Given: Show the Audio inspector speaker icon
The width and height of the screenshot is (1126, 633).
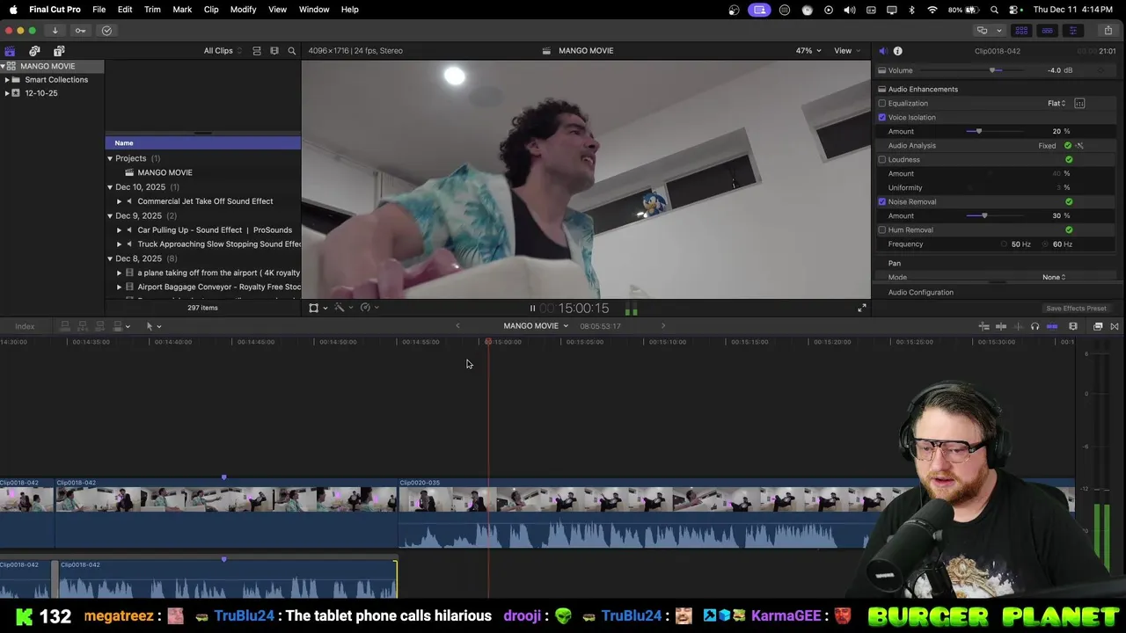Looking at the screenshot, I should (883, 51).
